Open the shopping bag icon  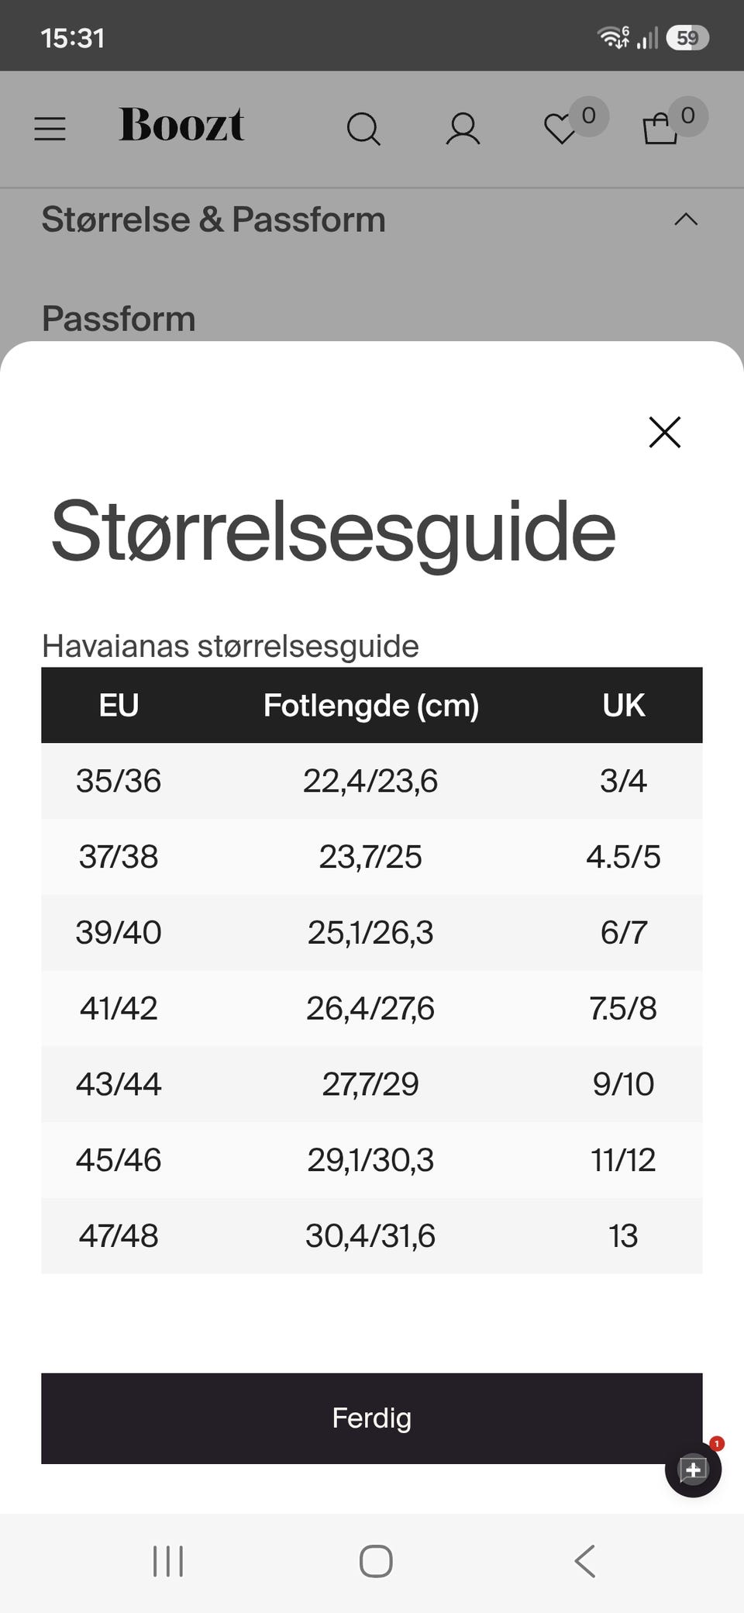click(x=660, y=128)
